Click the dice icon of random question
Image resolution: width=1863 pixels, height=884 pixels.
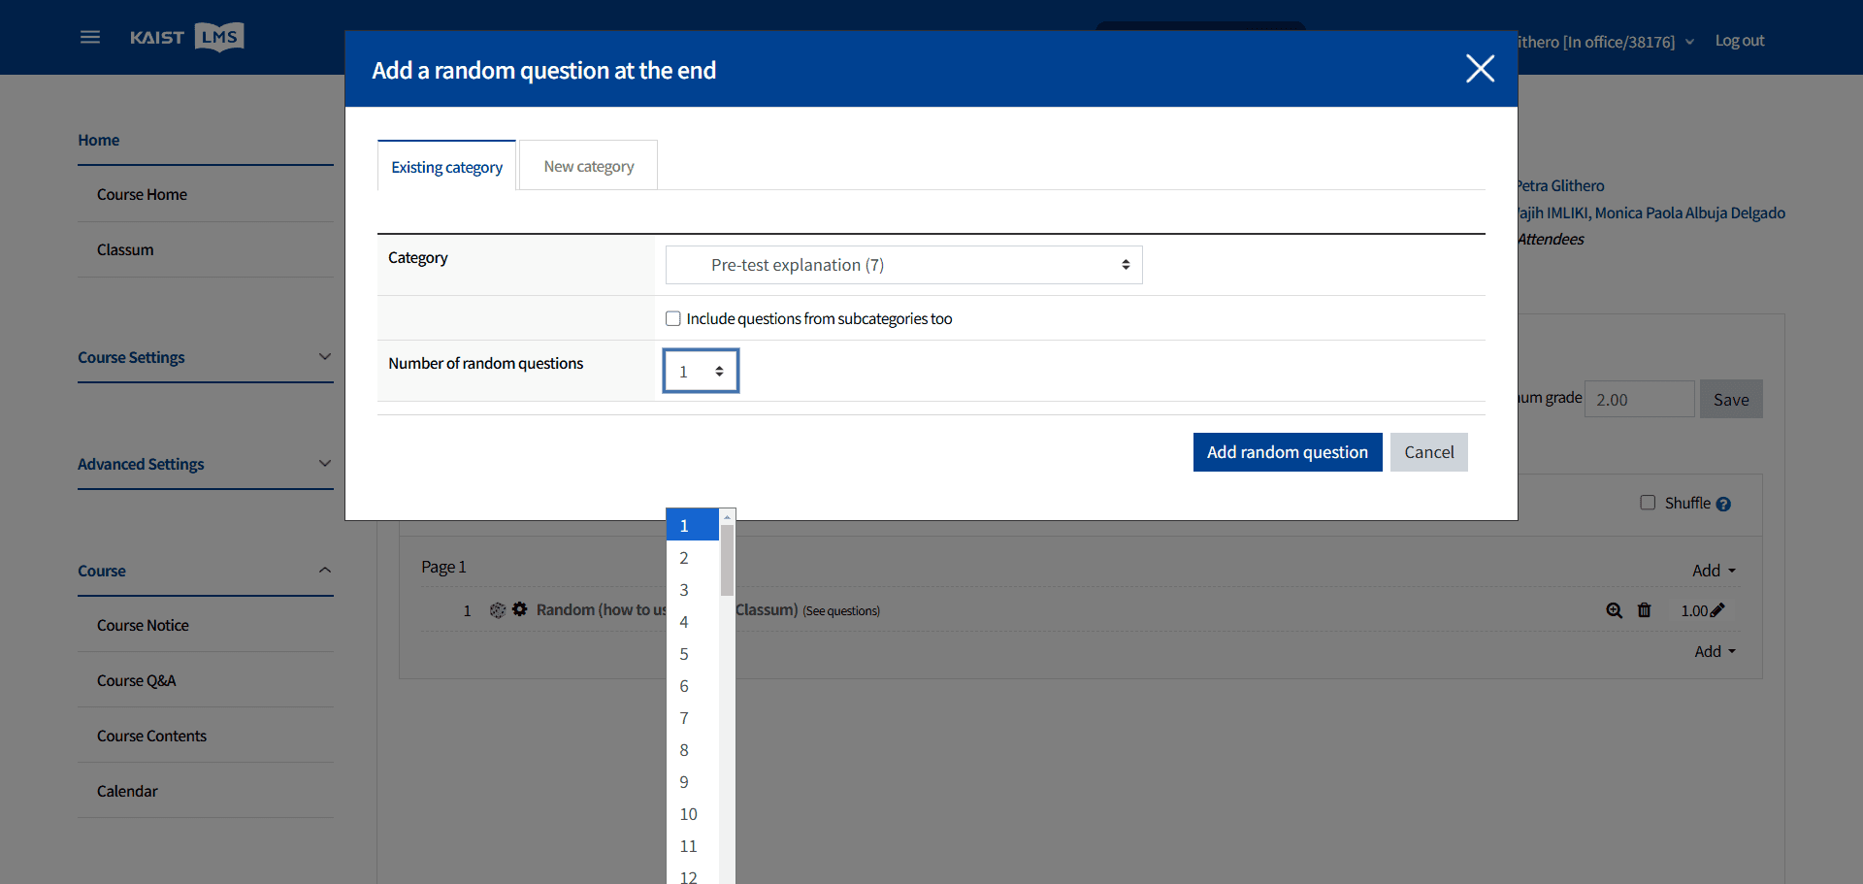point(498,610)
